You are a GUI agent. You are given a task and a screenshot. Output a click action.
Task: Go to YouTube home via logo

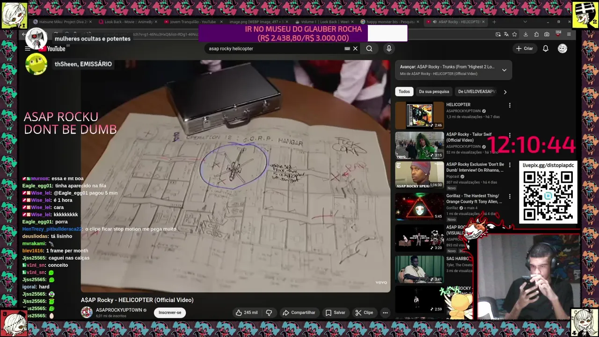click(53, 49)
